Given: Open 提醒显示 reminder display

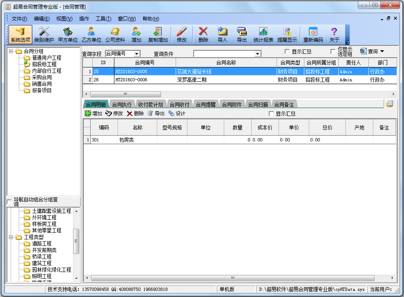Looking at the screenshot, I should click(287, 34).
